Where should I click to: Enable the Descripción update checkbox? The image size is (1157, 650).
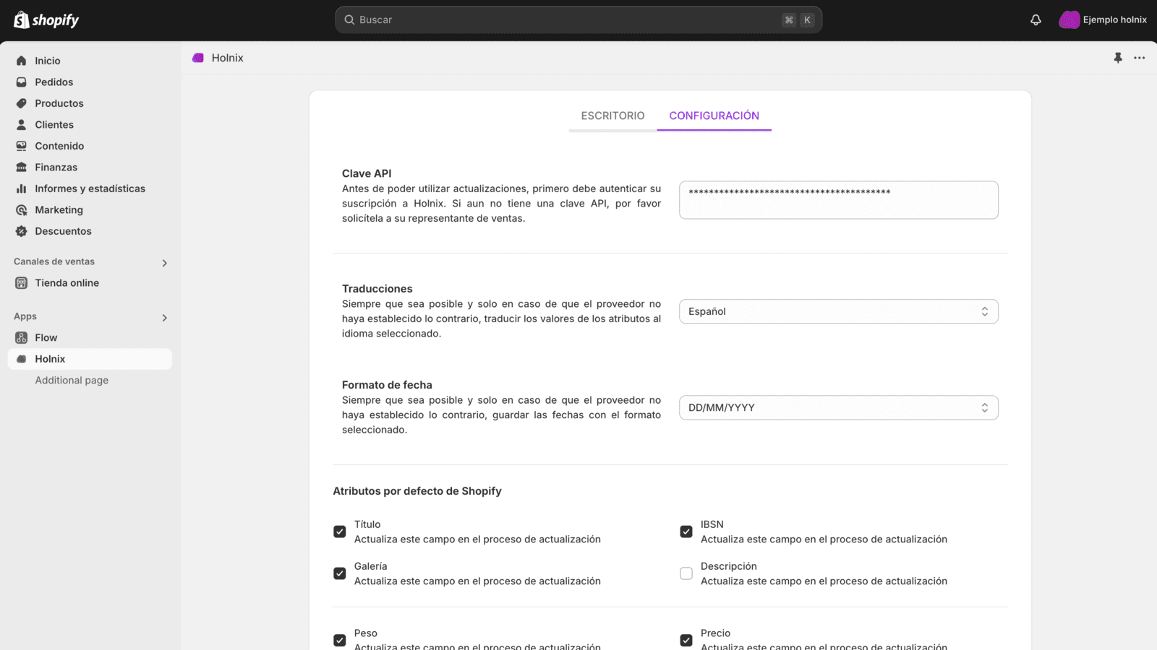686,573
